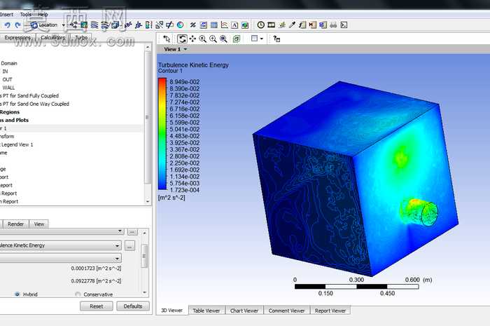Open the dropdown below the variable field
The height and width of the screenshot is (326, 490).
tap(61, 259)
